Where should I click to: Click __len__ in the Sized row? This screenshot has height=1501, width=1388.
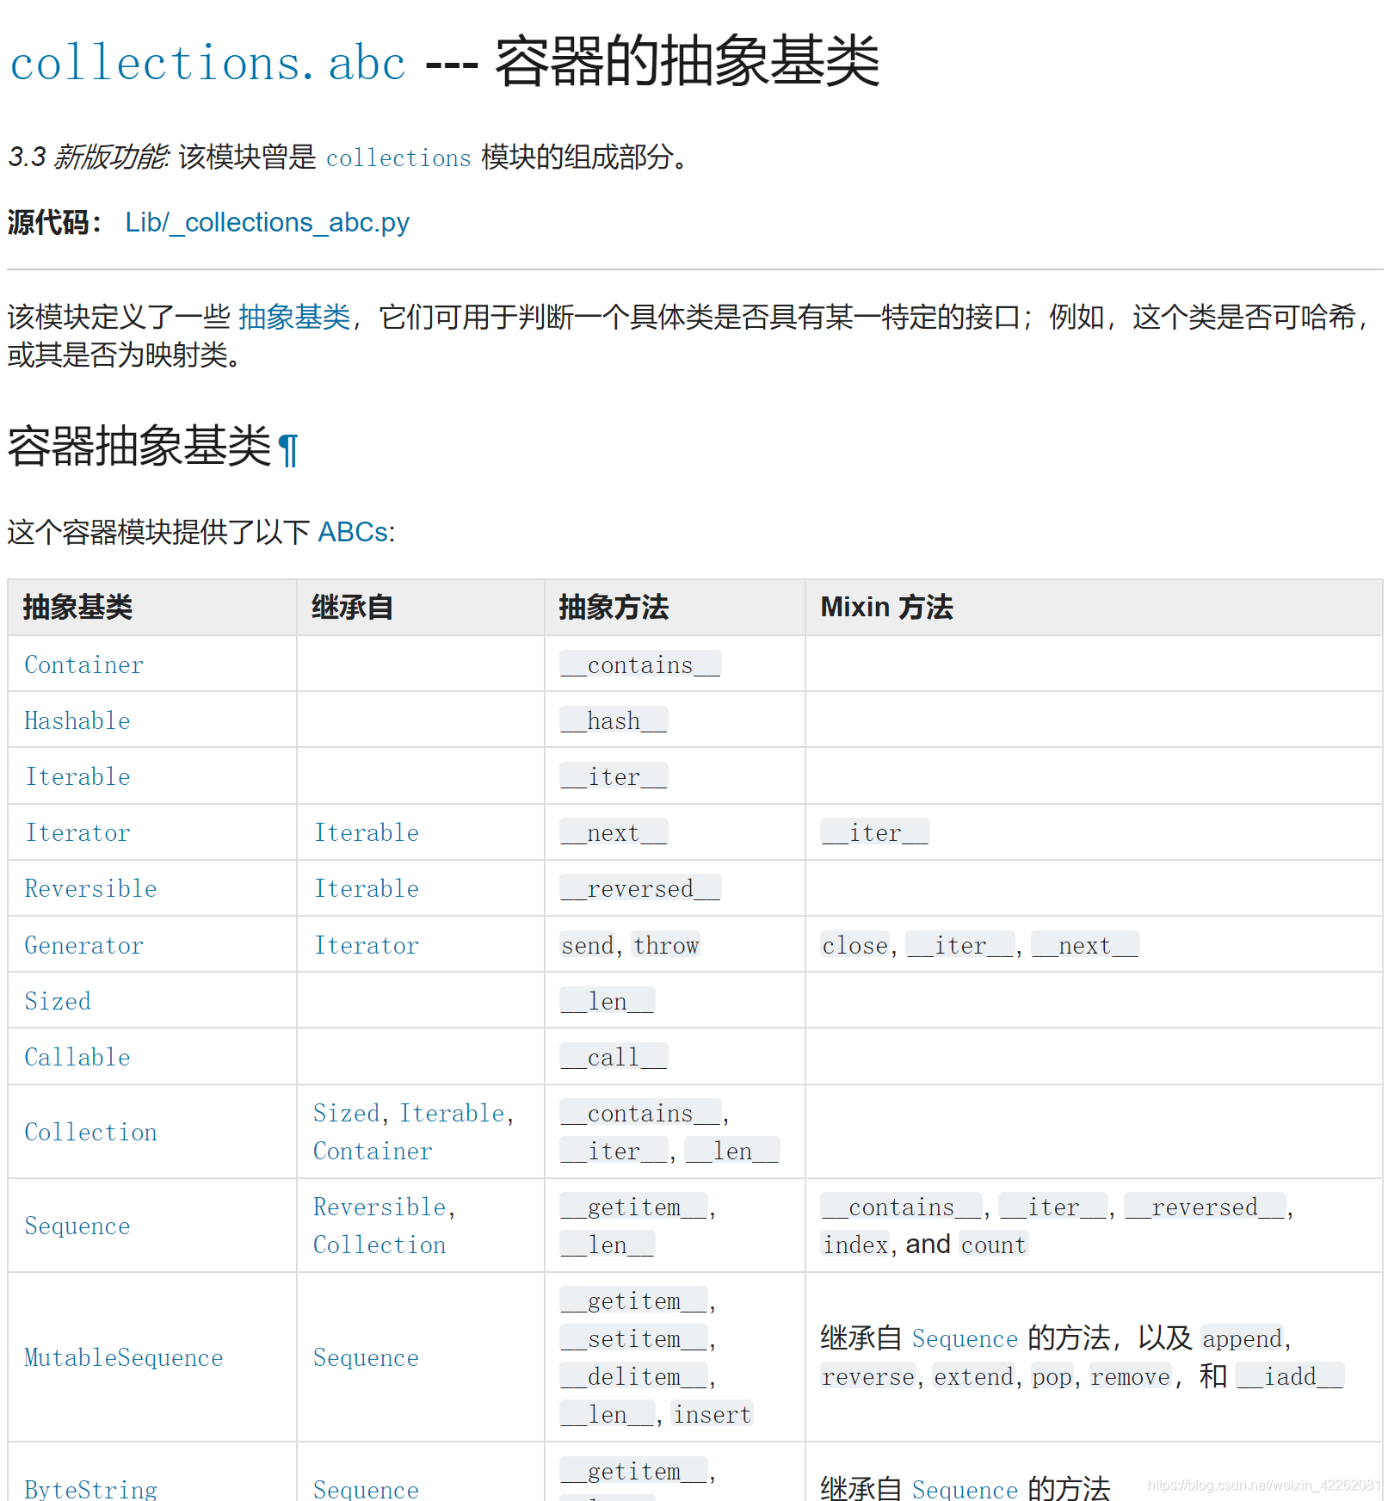(608, 1001)
